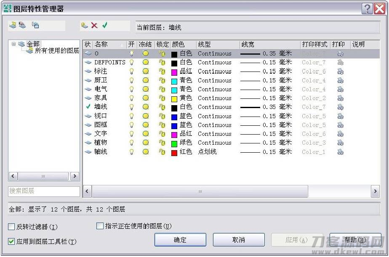This screenshot has height=257, width=389.
Task: Freeze layer DEFPOINTS via sun icon
Action: pyautogui.click(x=146, y=62)
